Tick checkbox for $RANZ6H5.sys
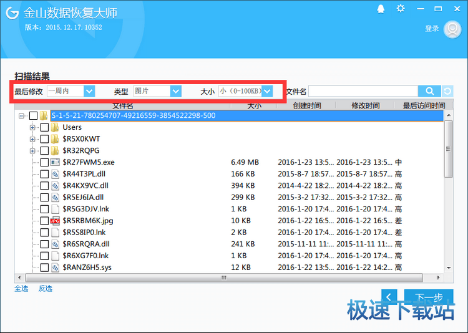Viewport: 468px width, 333px height. click(44, 268)
